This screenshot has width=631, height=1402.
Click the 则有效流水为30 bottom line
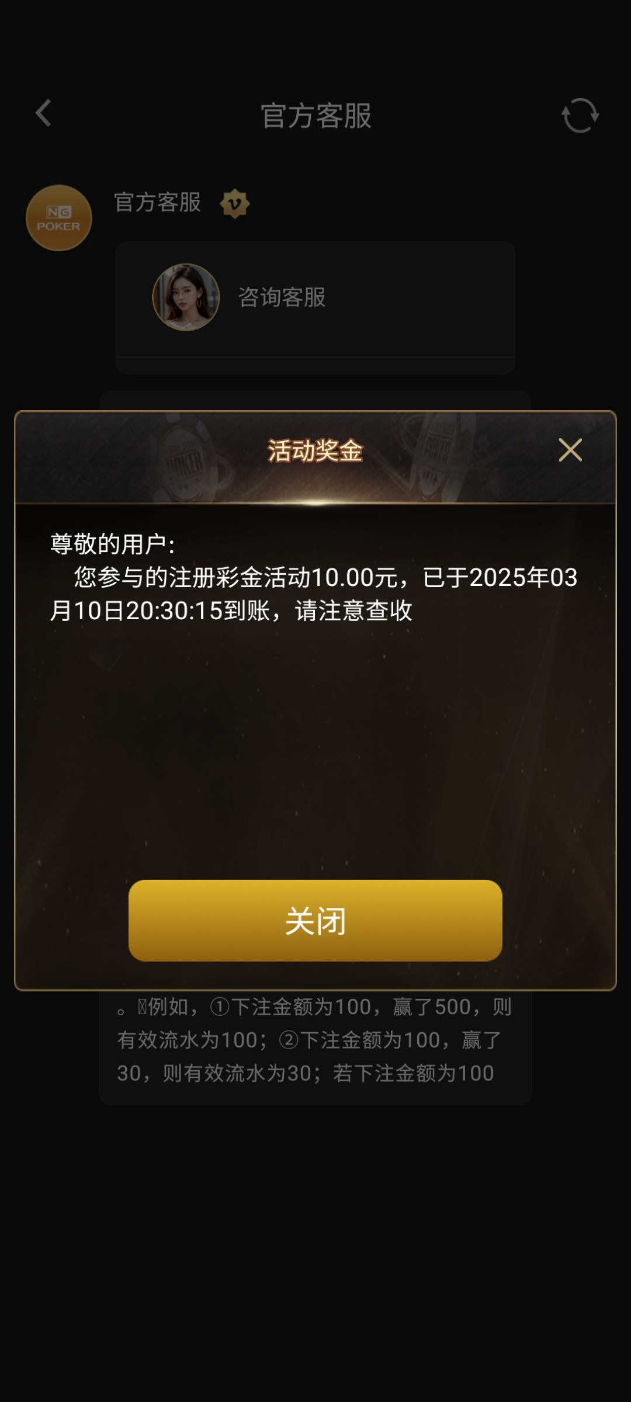coord(306,1073)
